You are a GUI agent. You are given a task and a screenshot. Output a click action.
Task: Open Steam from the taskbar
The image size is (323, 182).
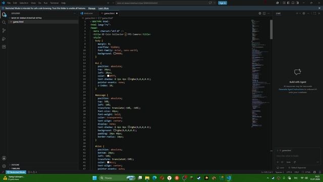(x=199, y=178)
